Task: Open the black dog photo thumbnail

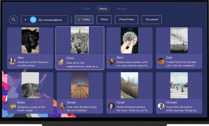Action: (30, 40)
